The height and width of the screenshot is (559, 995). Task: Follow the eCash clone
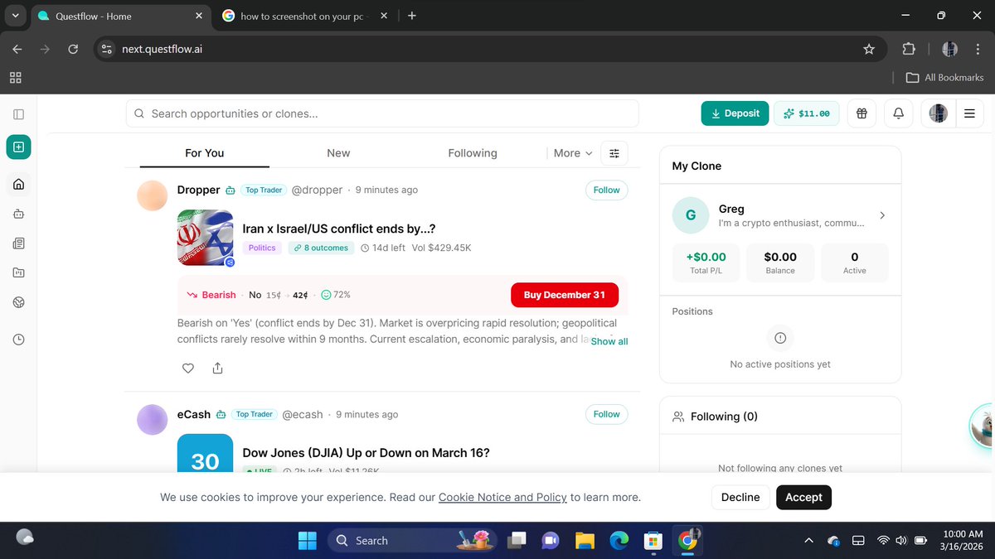click(606, 414)
